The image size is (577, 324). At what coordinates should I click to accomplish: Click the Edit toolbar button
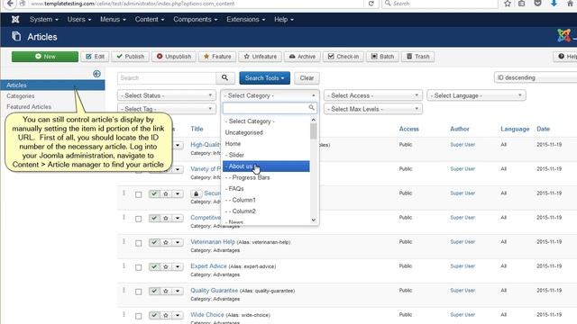click(x=95, y=57)
